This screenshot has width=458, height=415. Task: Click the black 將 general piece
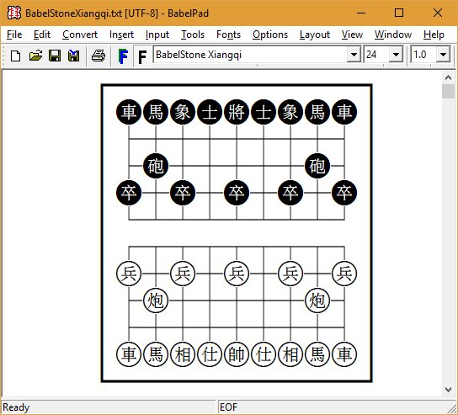(237, 112)
